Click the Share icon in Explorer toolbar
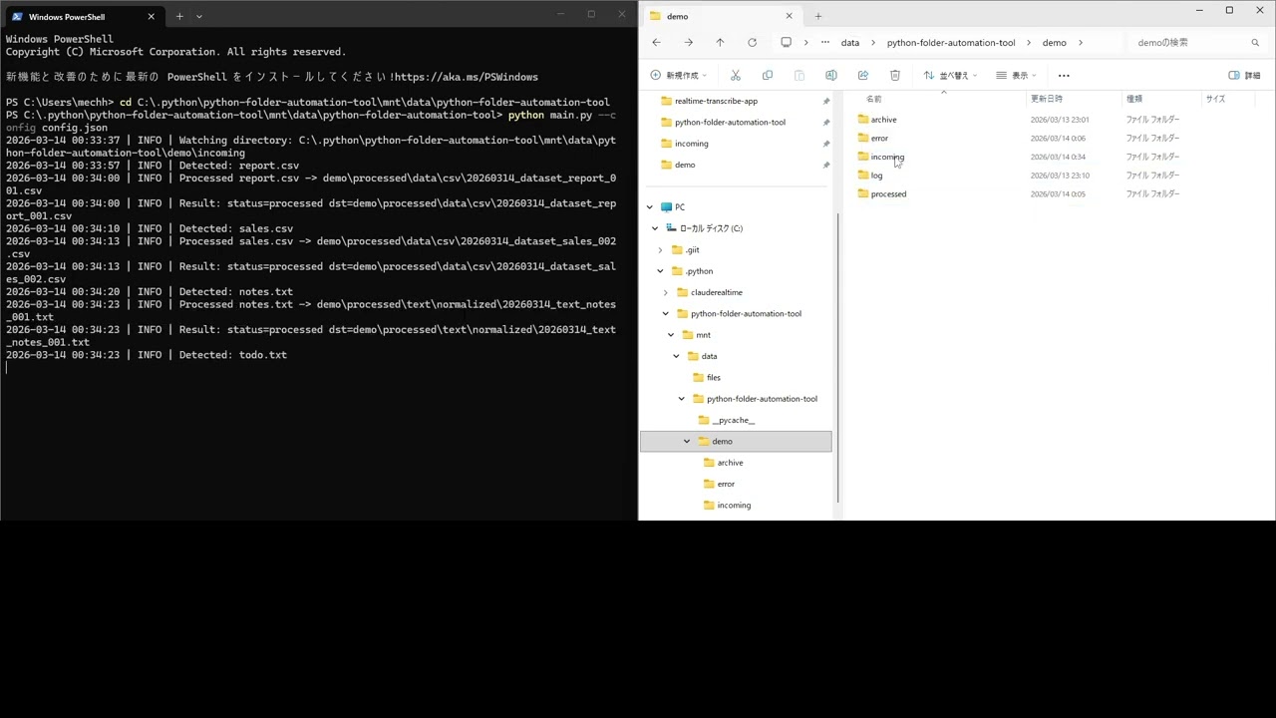 pyautogui.click(x=862, y=75)
